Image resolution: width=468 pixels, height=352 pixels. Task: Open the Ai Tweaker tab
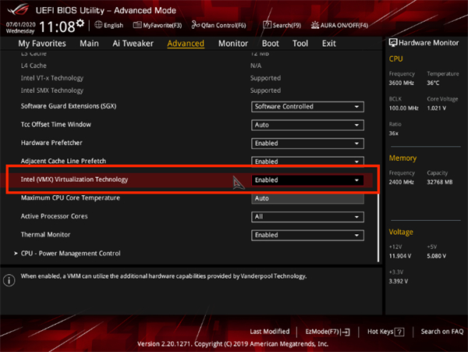coord(133,44)
